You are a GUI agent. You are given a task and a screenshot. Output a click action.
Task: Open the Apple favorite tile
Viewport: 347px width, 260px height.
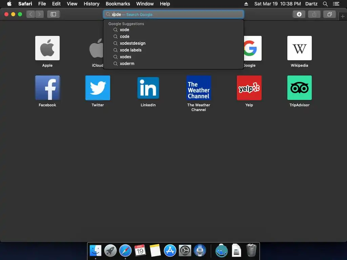[x=47, y=48]
